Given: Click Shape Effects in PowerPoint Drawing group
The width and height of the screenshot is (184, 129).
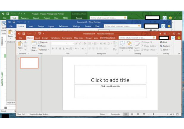Looking at the screenshot, I should [149, 50].
